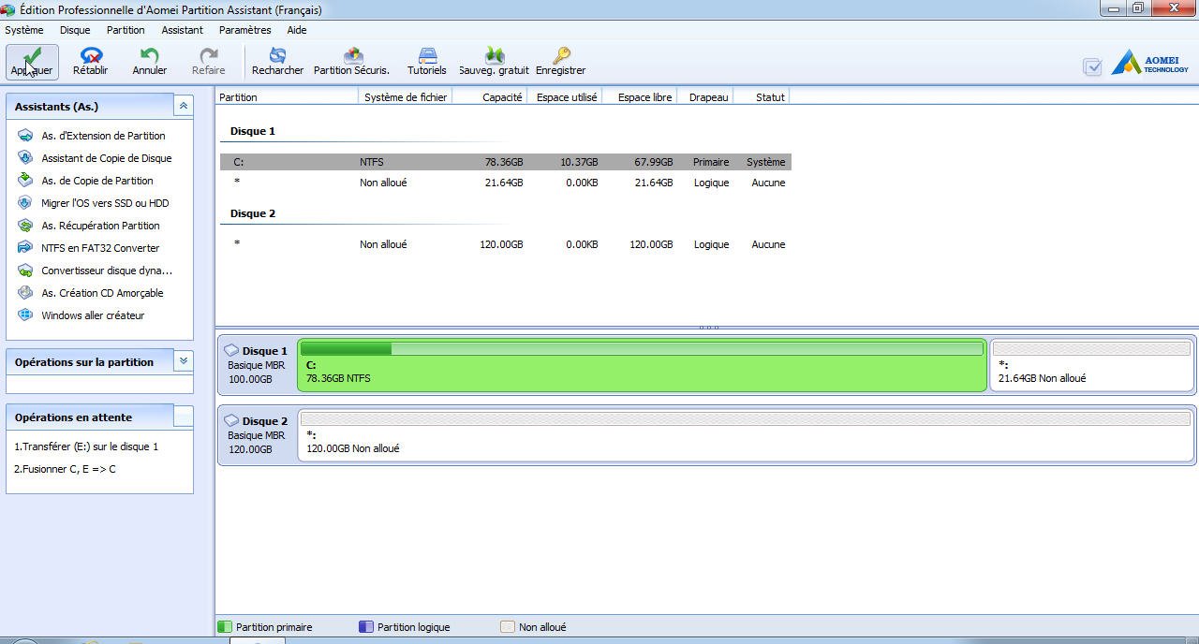The width and height of the screenshot is (1199, 644).
Task: Click the Sauveg. gratuit icon
Action: [495, 55]
